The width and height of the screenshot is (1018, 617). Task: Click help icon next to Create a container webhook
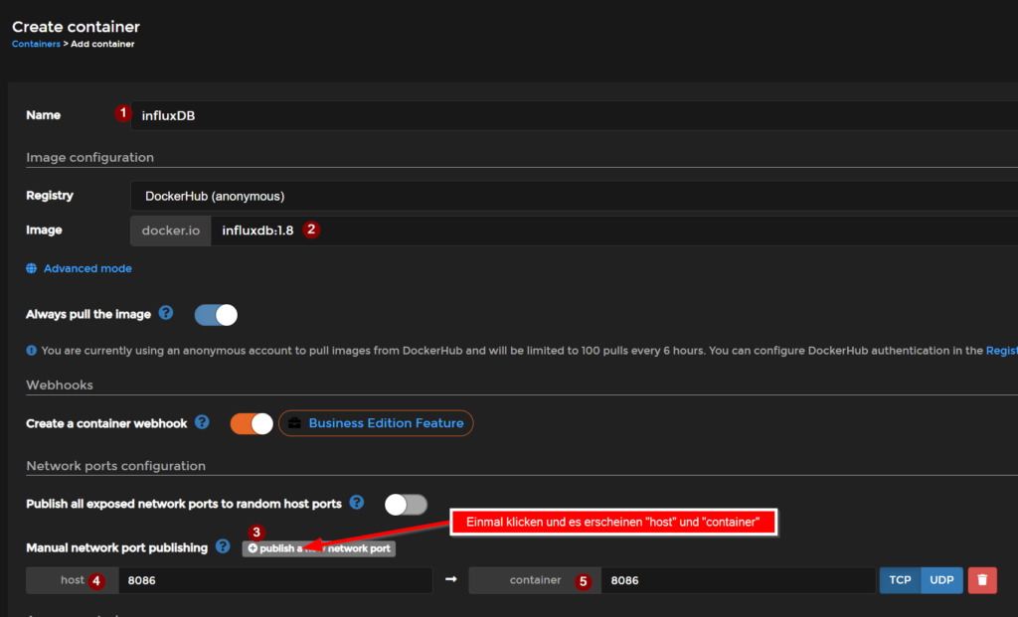[202, 422]
